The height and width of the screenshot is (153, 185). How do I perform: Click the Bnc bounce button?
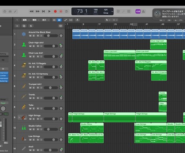coord(6,143)
